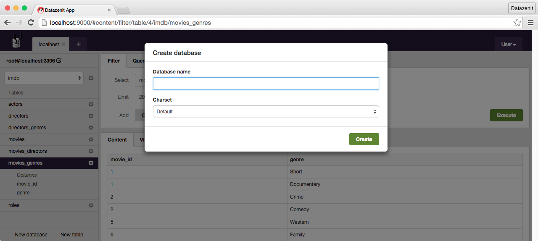538x241 pixels.
Task: Click the imdb database settings gear
Action: [x=91, y=78]
